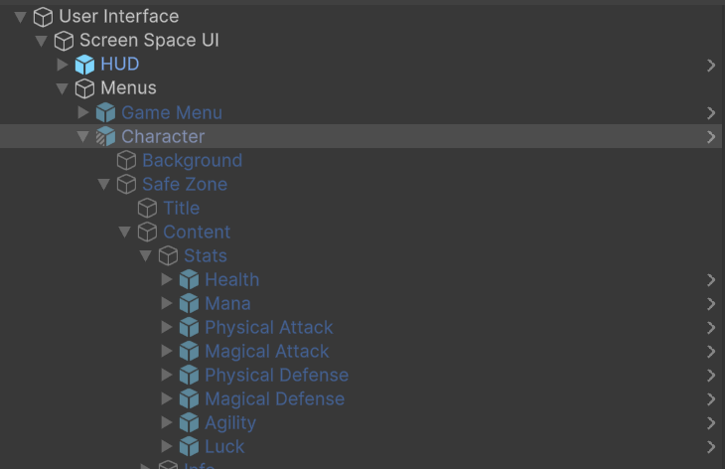Open the Character prefab via right chevron

tap(711, 136)
